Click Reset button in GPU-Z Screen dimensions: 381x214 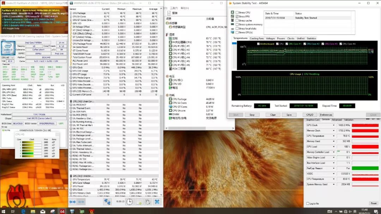374,203
